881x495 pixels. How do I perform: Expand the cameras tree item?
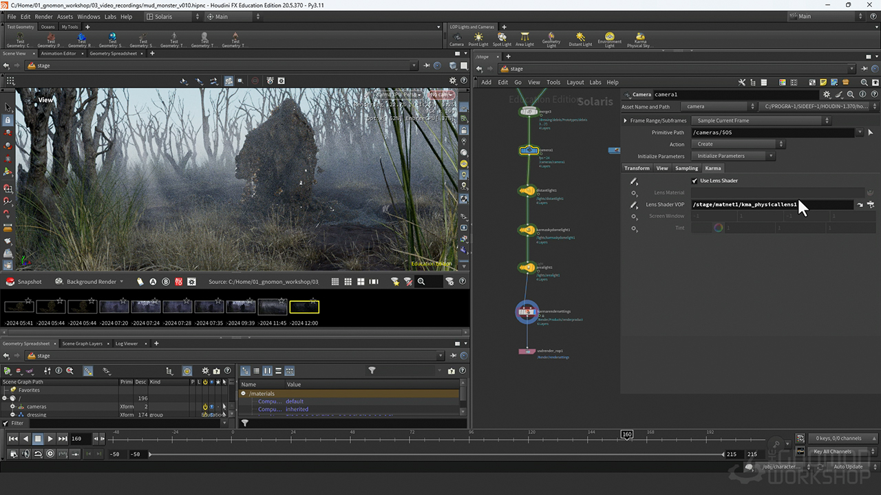coord(12,407)
